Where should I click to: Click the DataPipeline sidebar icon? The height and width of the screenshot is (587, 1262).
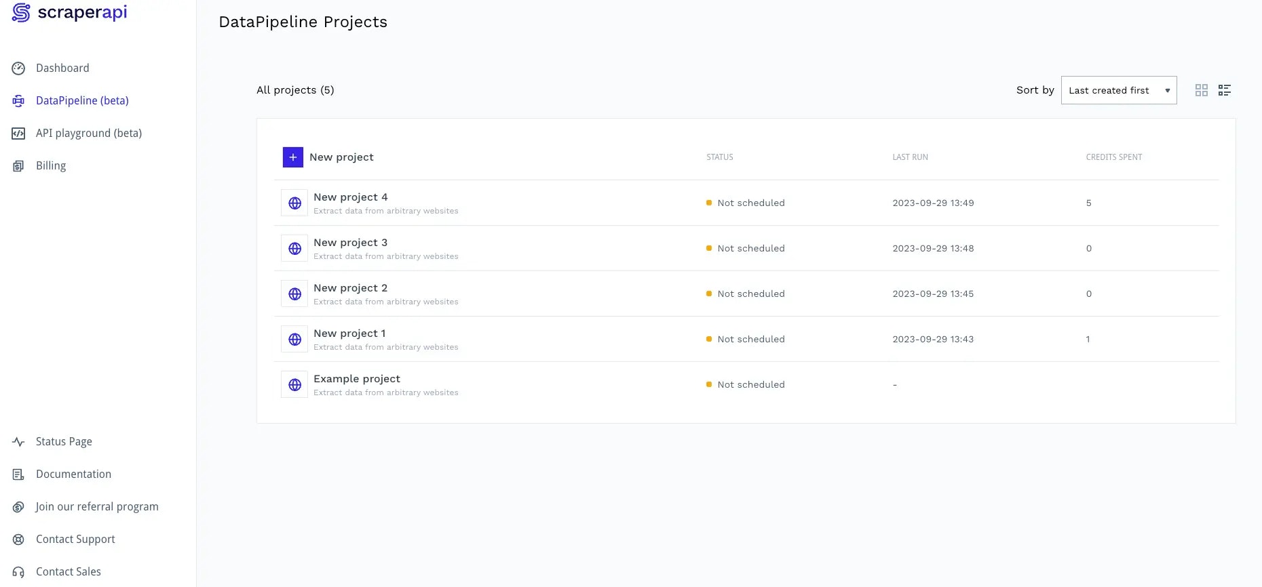click(x=18, y=101)
